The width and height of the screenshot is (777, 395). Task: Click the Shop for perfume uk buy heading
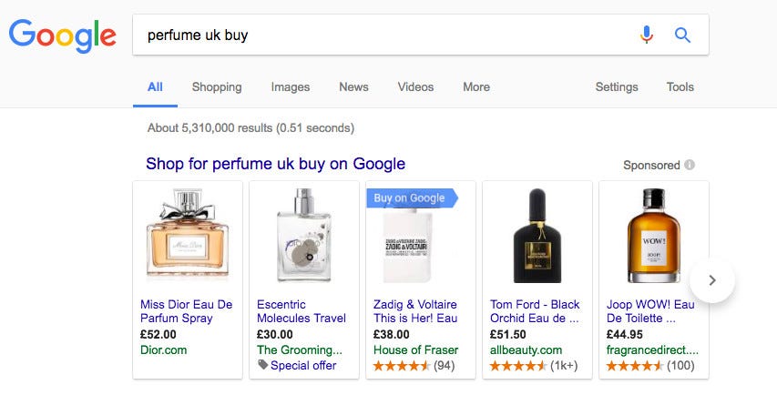click(x=275, y=164)
